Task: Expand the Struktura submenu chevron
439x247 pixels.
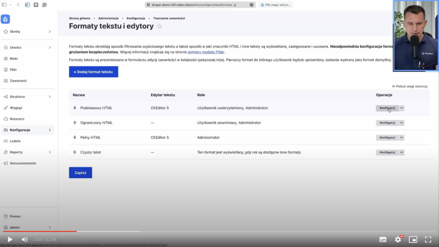Action: click(x=49, y=97)
